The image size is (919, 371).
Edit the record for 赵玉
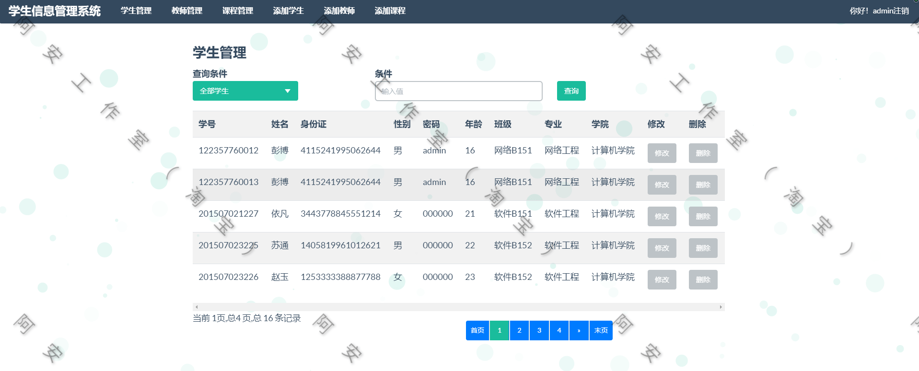(662, 280)
